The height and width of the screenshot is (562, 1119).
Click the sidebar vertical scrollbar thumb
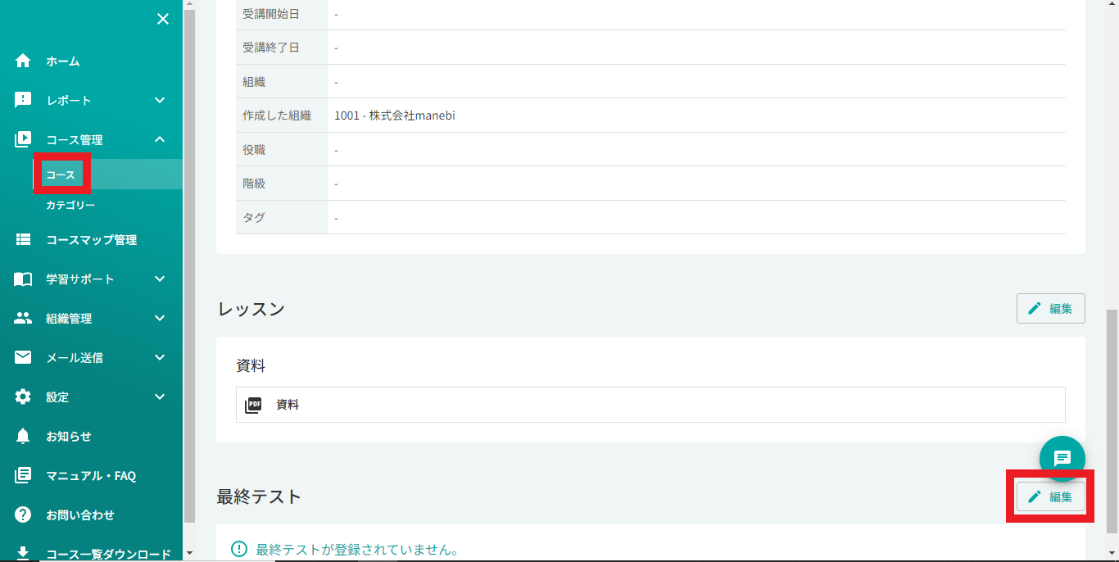click(x=189, y=266)
